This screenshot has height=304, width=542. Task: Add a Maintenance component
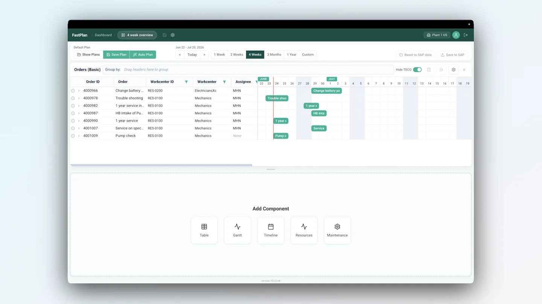coord(337,231)
